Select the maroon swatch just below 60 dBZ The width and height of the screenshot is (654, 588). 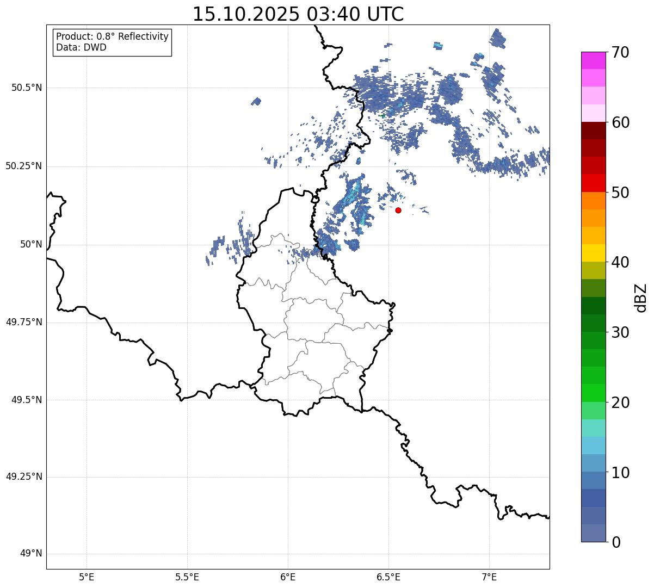click(593, 131)
